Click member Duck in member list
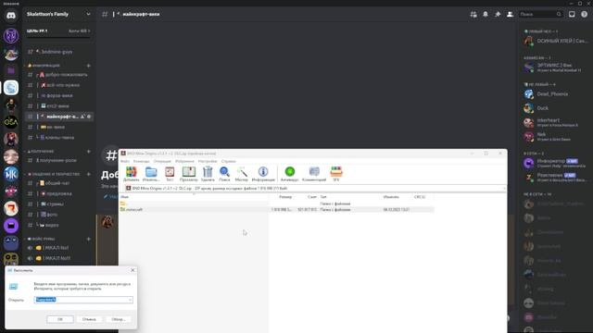This screenshot has width=593, height=333. 554,108
